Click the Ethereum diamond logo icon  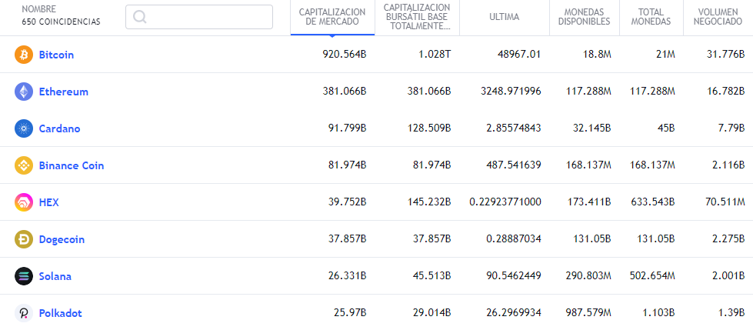(x=24, y=92)
